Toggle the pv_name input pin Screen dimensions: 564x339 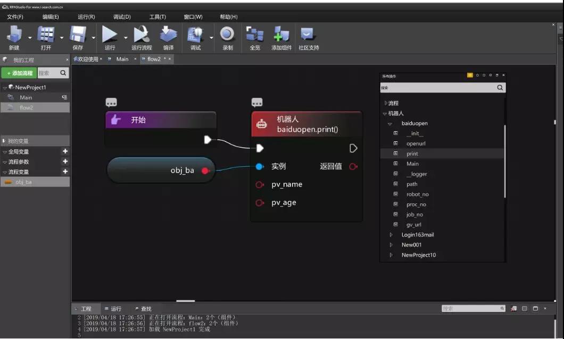[x=260, y=185]
